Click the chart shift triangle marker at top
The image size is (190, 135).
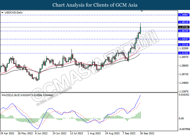tap(142, 11)
